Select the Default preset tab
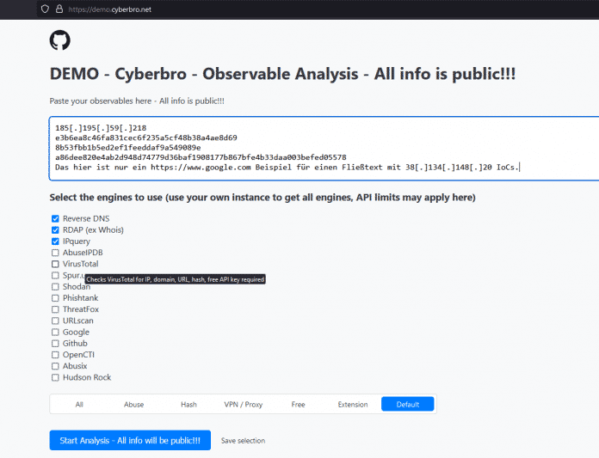The height and width of the screenshot is (458, 599). pyautogui.click(x=408, y=404)
